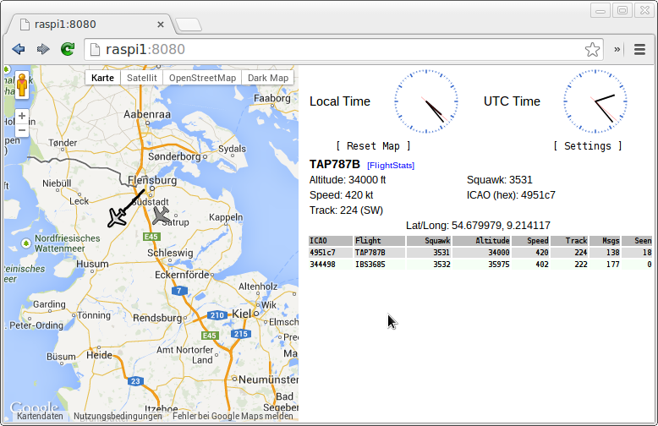
Task: Sort table by Msgs column header
Action: tap(605, 241)
